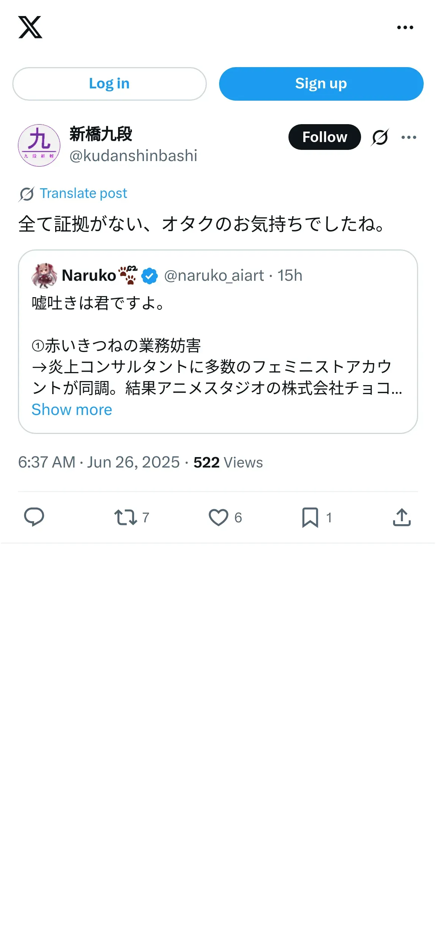
Task: Open 新橋九段 profile avatar
Action: click(x=39, y=145)
